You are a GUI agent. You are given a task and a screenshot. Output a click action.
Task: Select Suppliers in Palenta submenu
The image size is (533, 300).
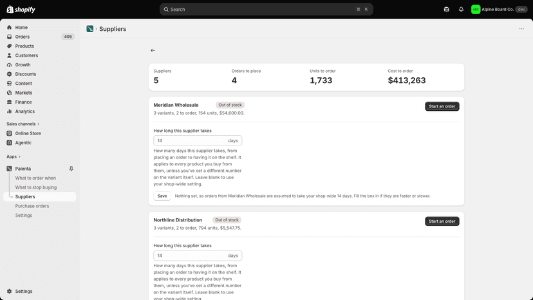coord(39,196)
